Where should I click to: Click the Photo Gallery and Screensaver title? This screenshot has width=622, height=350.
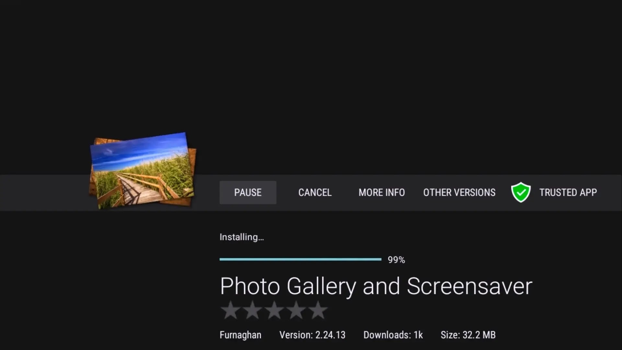point(376,286)
